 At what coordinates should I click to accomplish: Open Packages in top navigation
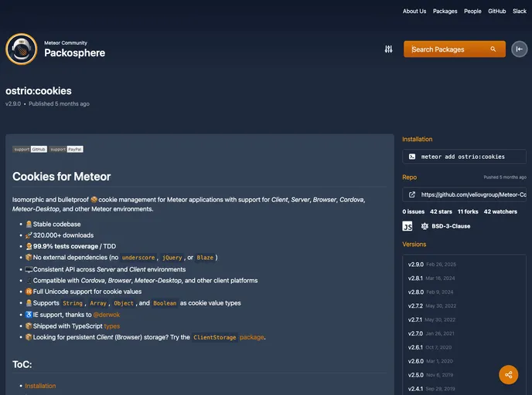pos(445,11)
